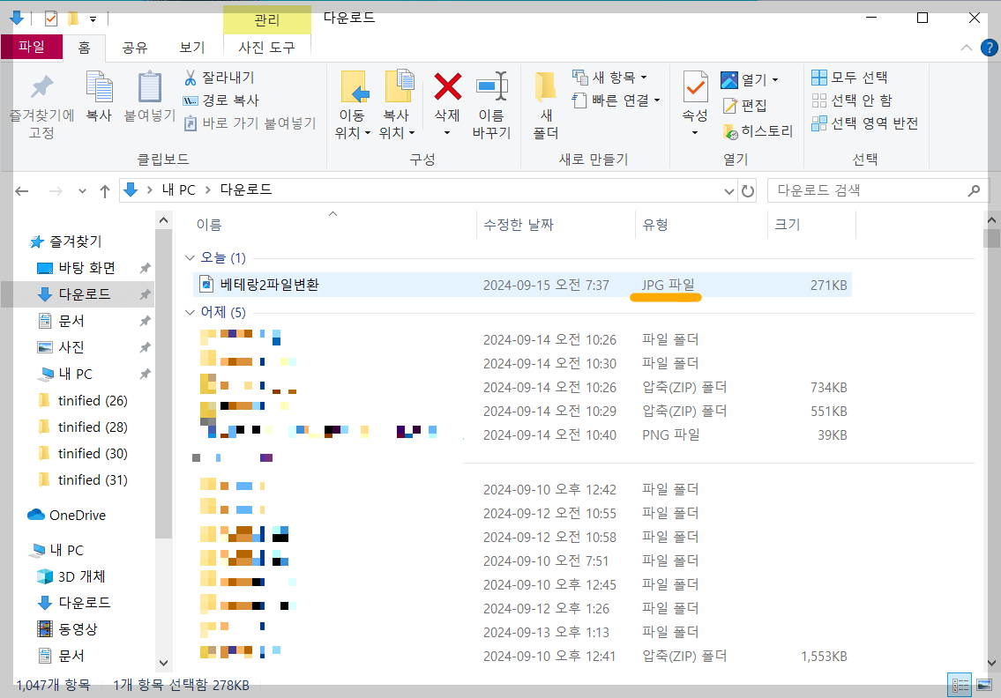
Task: Toggle details view at the bottom right
Action: click(960, 685)
